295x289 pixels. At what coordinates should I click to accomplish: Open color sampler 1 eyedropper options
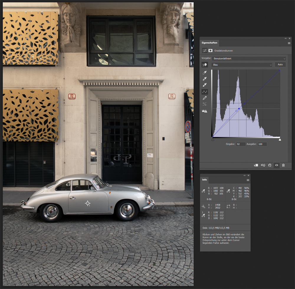click(203, 215)
